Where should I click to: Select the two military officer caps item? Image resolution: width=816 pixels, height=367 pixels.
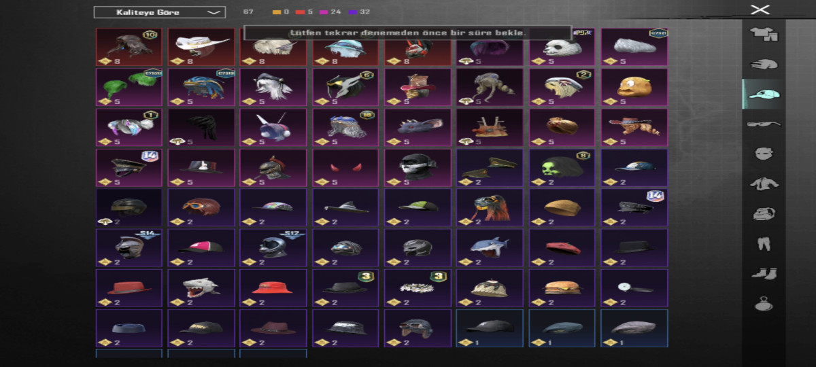pos(490,167)
